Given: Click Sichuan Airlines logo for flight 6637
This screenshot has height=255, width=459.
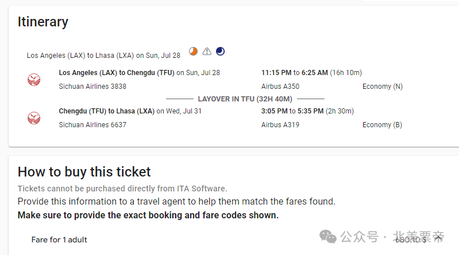Looking at the screenshot, I should tap(34, 118).
